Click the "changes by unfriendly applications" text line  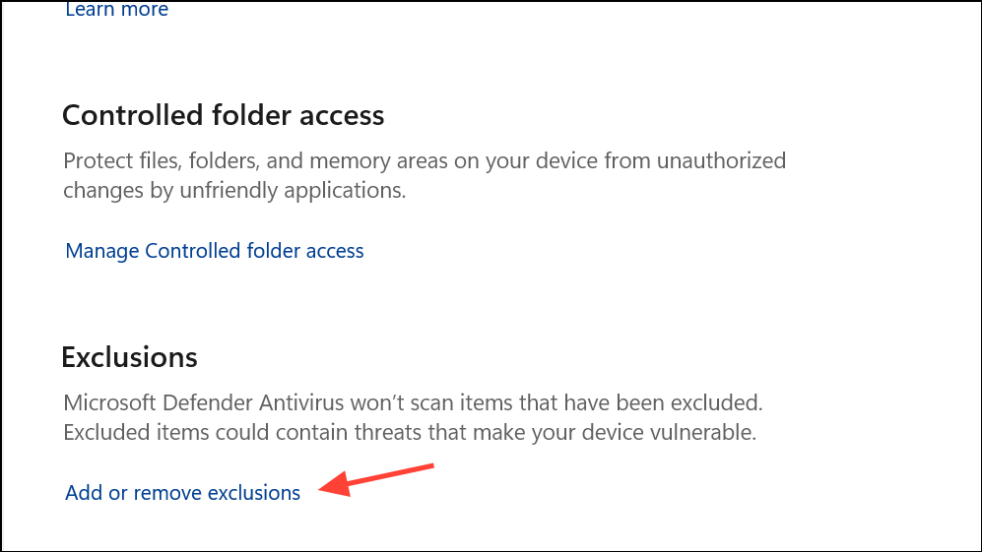[234, 191]
